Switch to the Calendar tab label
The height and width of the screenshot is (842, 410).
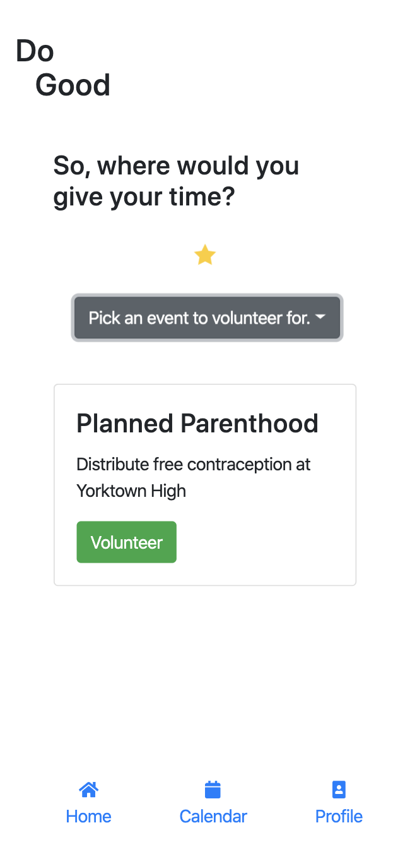[x=213, y=816]
